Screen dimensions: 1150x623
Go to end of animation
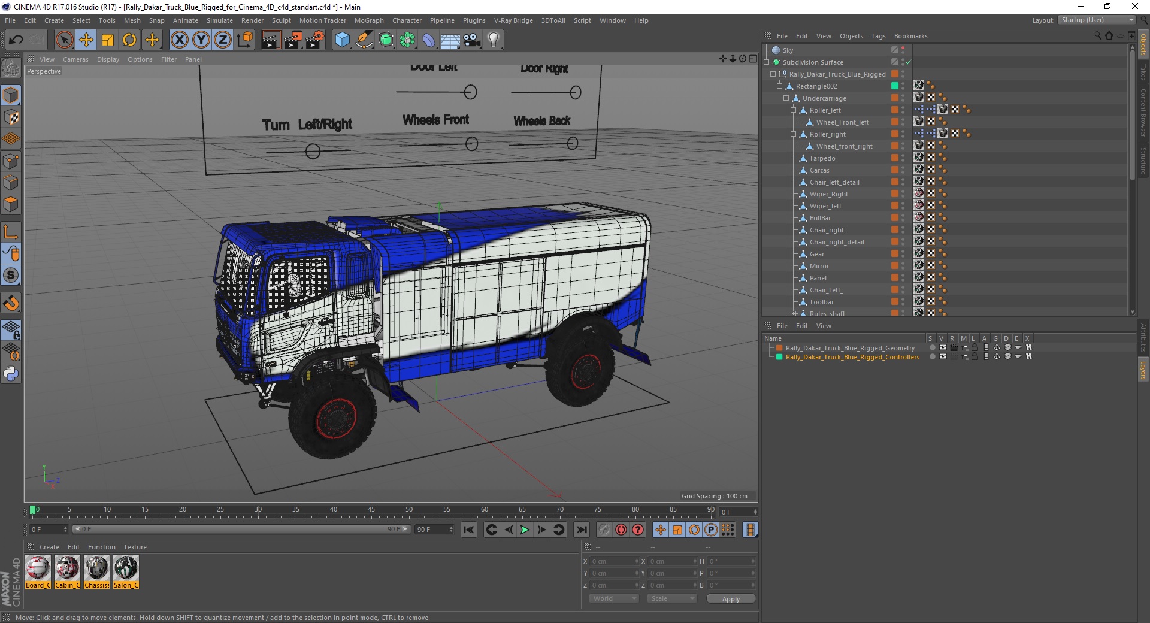coord(581,530)
